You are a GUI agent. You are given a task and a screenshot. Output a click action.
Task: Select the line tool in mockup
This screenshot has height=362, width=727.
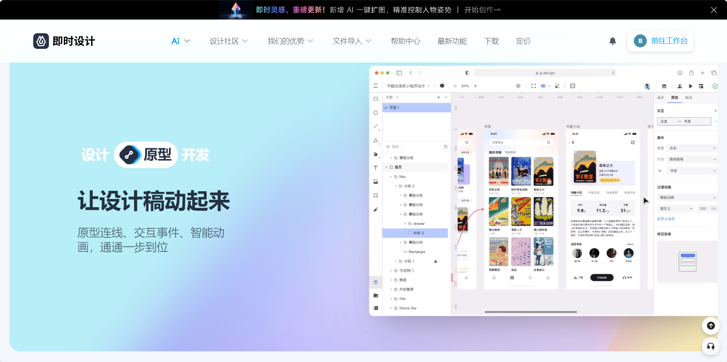click(376, 126)
